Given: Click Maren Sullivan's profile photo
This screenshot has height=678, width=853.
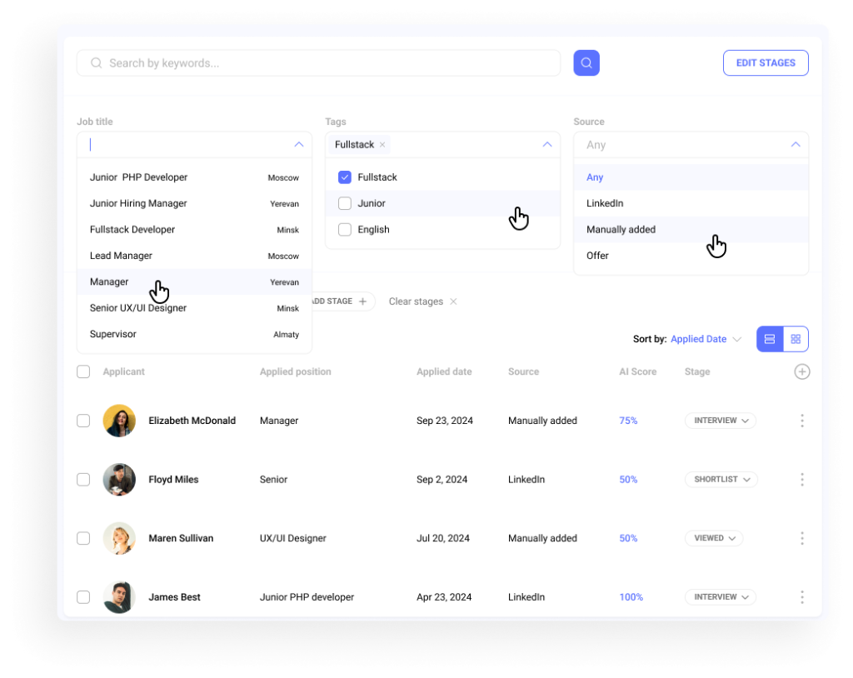Looking at the screenshot, I should pyautogui.click(x=118, y=538).
